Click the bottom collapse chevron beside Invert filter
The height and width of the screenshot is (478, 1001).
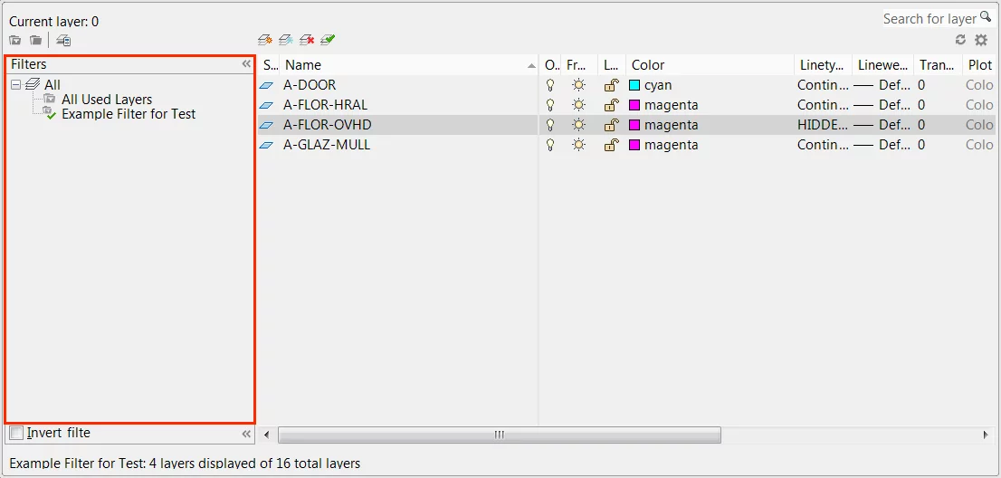[x=246, y=434]
